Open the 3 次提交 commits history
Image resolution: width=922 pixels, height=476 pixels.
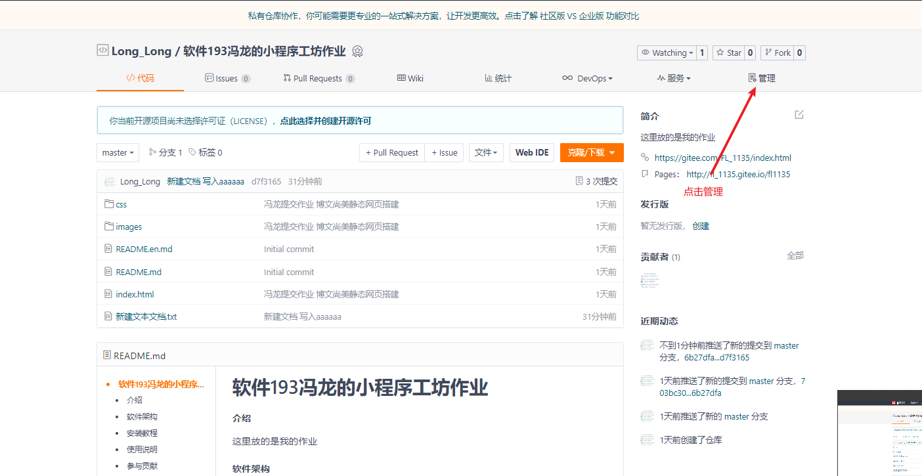pyautogui.click(x=596, y=181)
